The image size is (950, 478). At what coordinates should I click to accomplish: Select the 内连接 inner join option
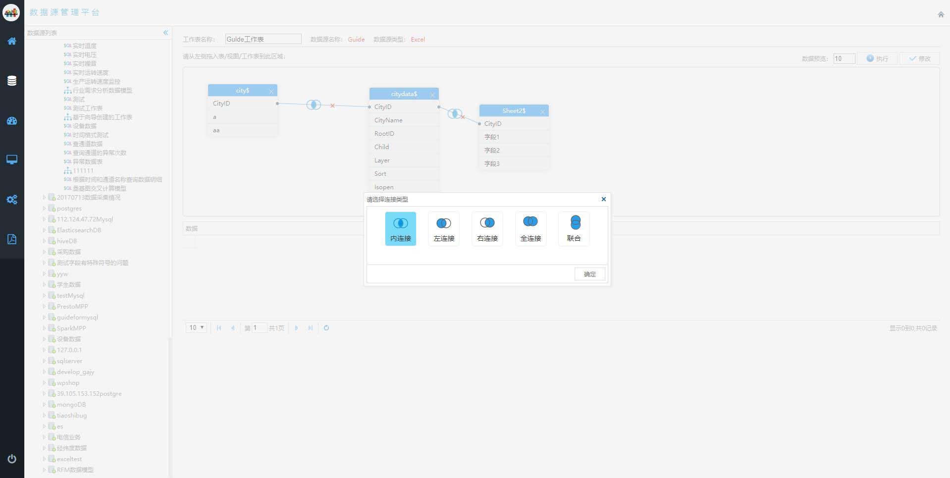tap(401, 229)
